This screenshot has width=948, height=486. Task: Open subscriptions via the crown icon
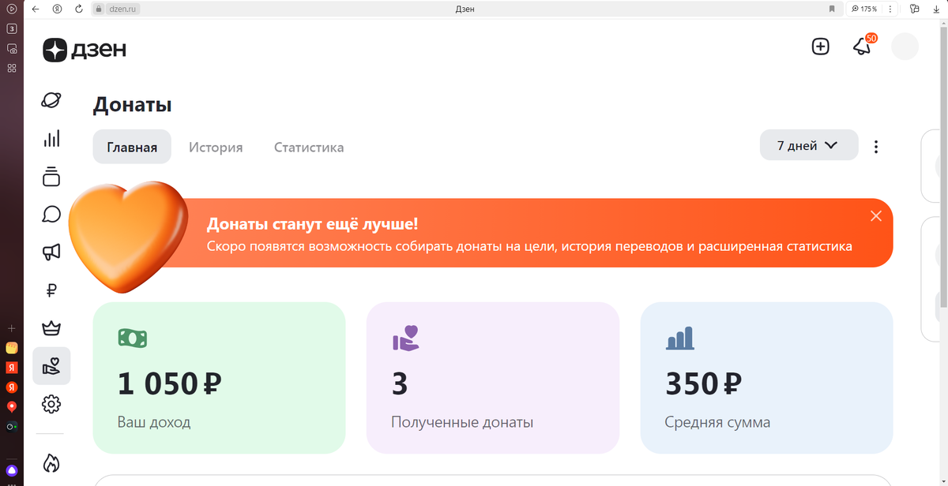(x=51, y=327)
